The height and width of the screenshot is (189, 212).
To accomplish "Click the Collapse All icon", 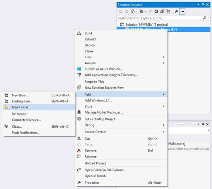I will [x=162, y=11].
